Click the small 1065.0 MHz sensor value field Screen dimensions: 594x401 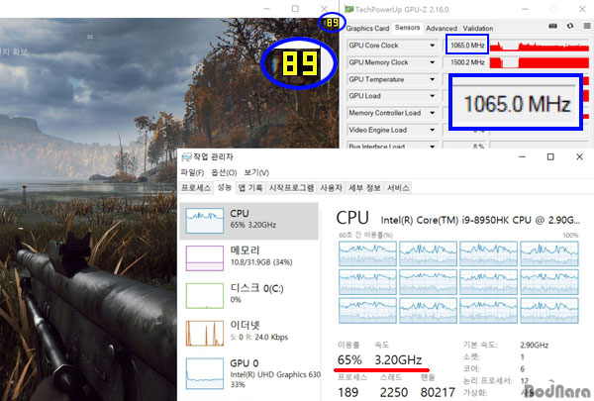click(x=467, y=46)
